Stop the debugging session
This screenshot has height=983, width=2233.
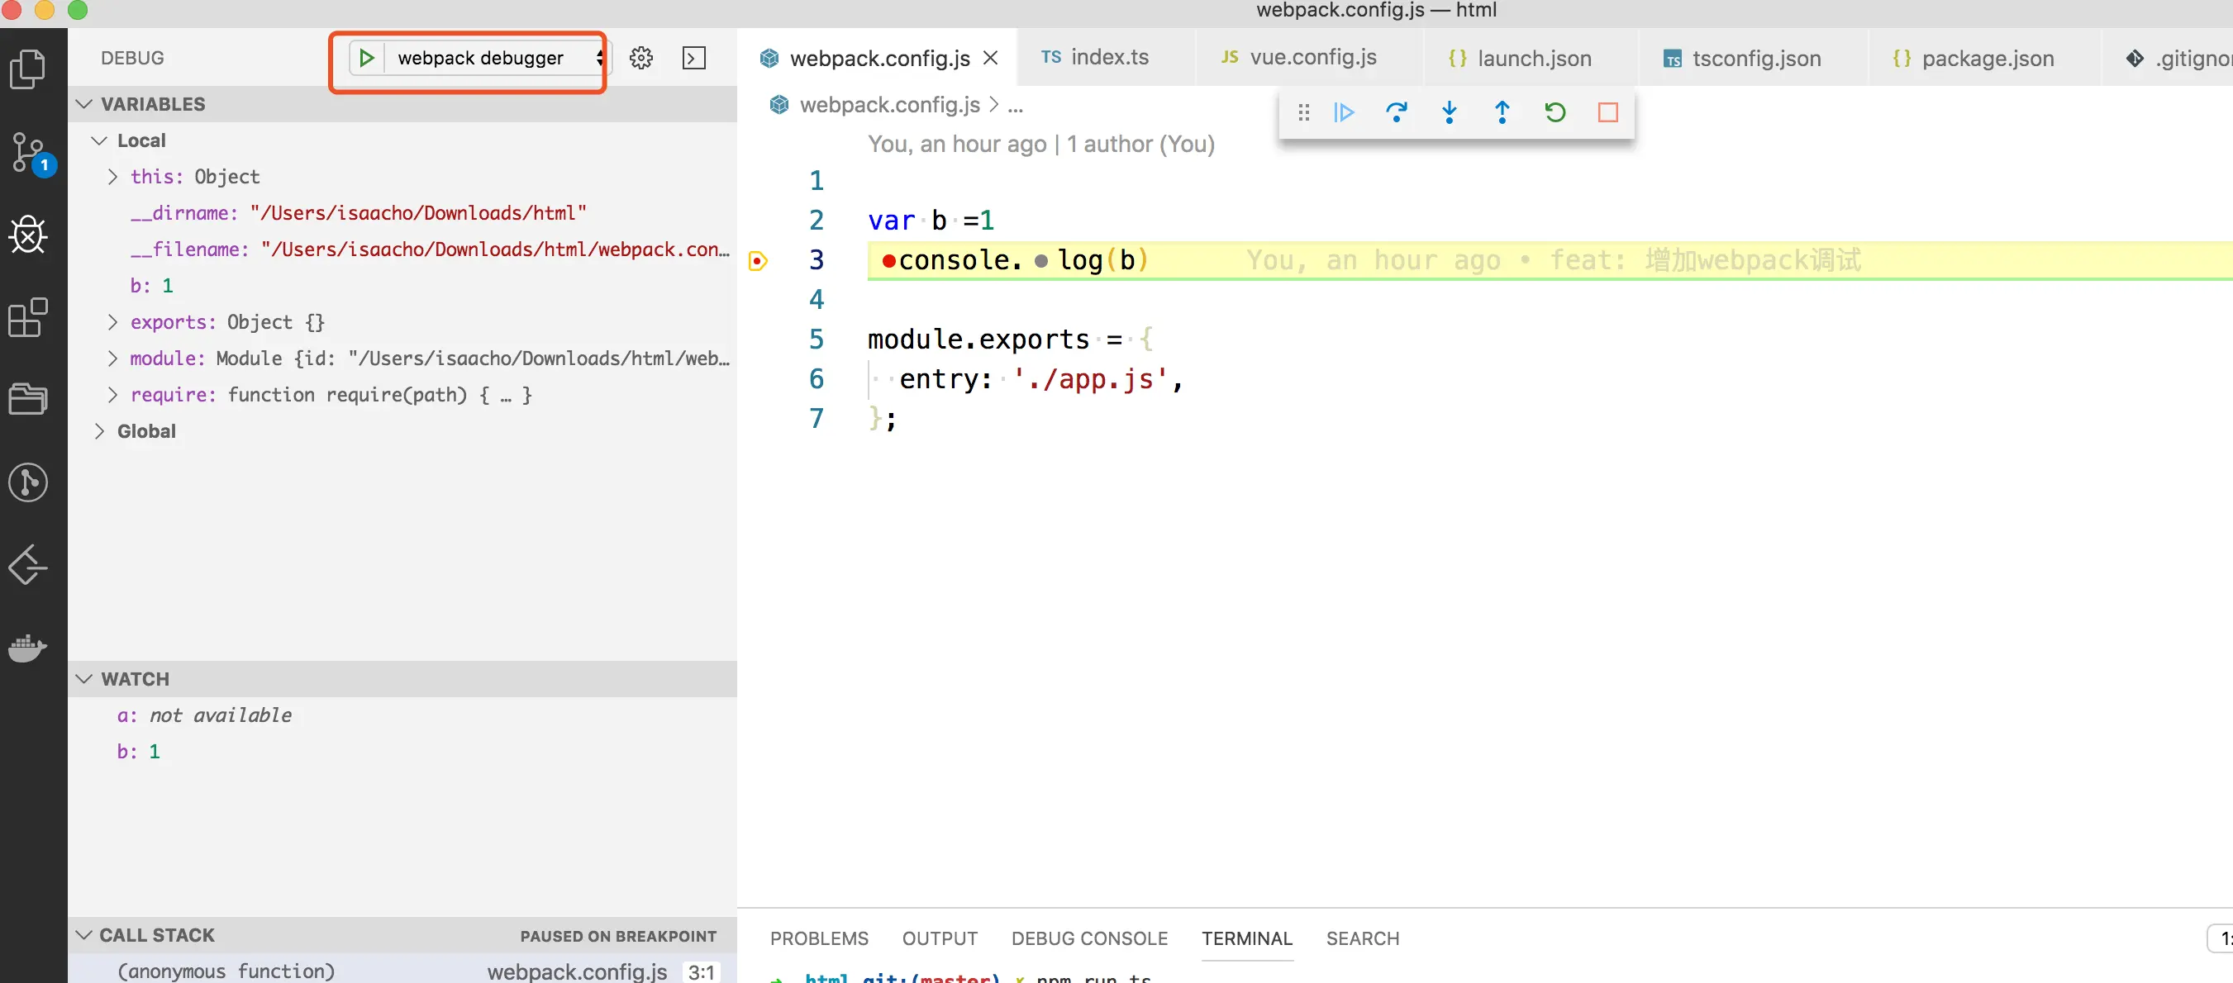[x=1608, y=112]
